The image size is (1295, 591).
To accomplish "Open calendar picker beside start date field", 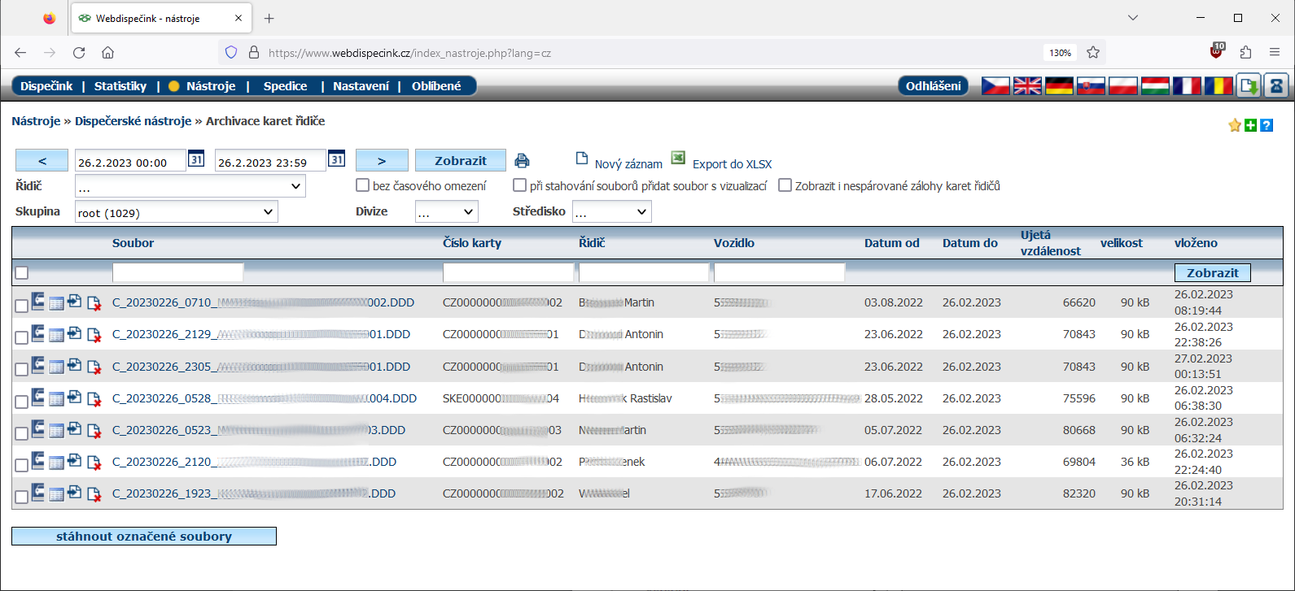I will (196, 159).
